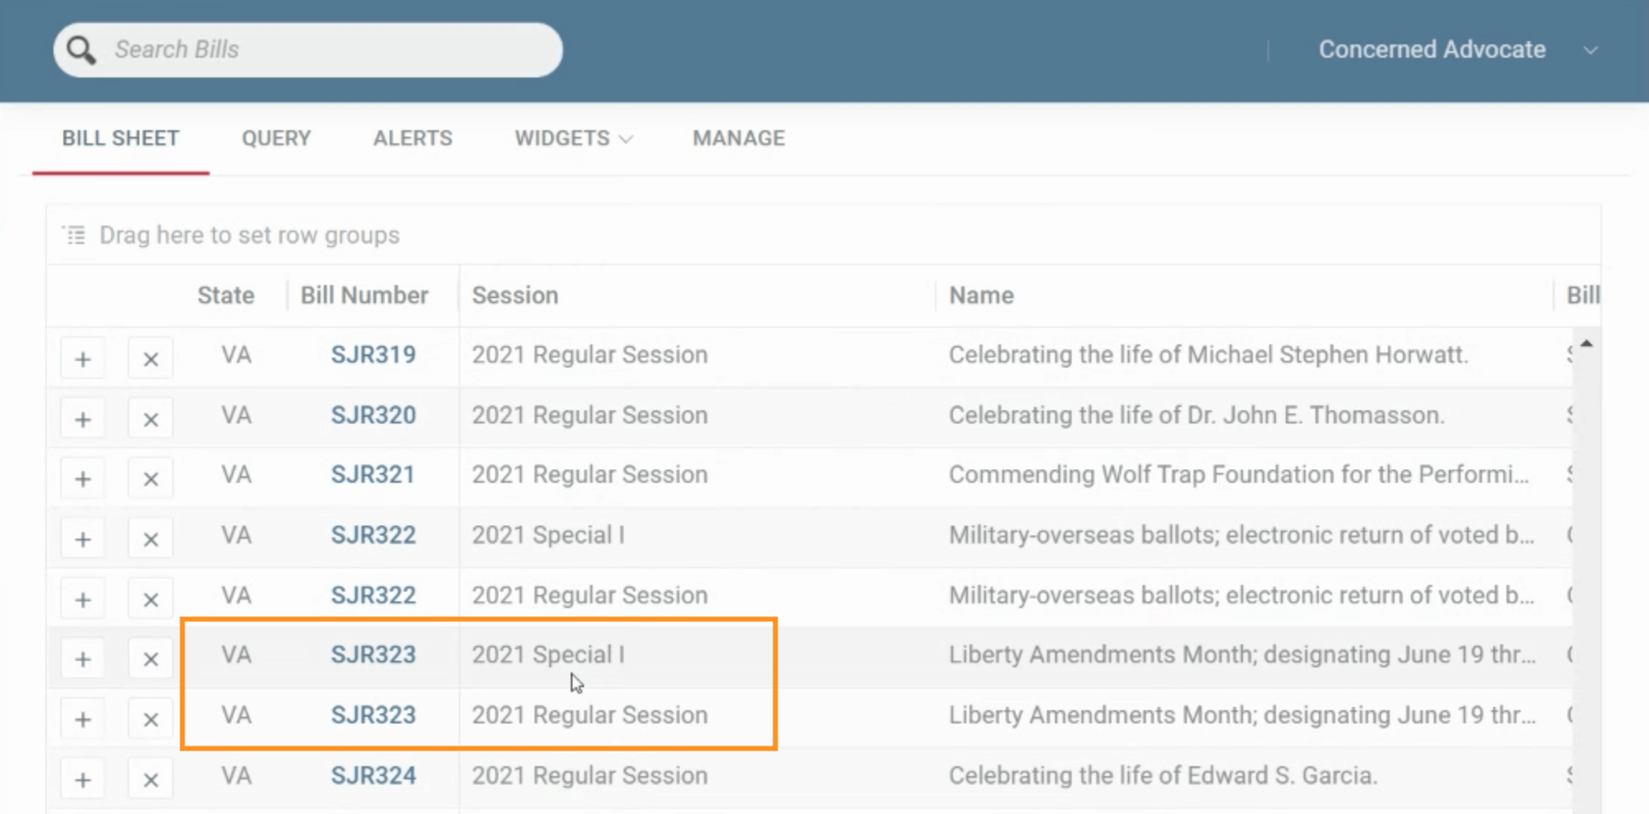Click plus icon for SJR323 Special I row
This screenshot has width=1649, height=814.
[82, 659]
